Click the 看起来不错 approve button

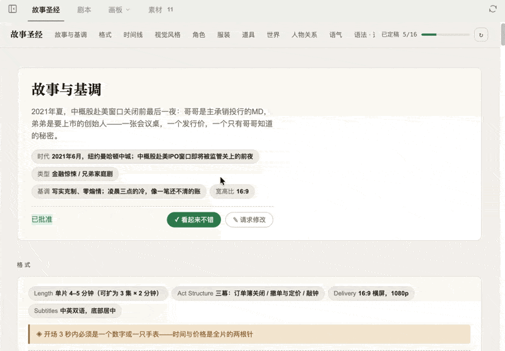point(194,220)
